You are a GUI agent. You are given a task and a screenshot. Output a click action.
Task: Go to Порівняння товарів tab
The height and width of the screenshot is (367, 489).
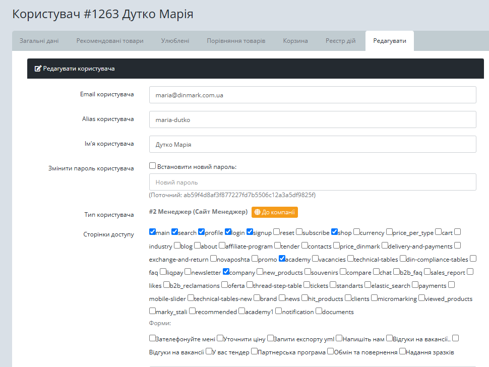tap(236, 41)
